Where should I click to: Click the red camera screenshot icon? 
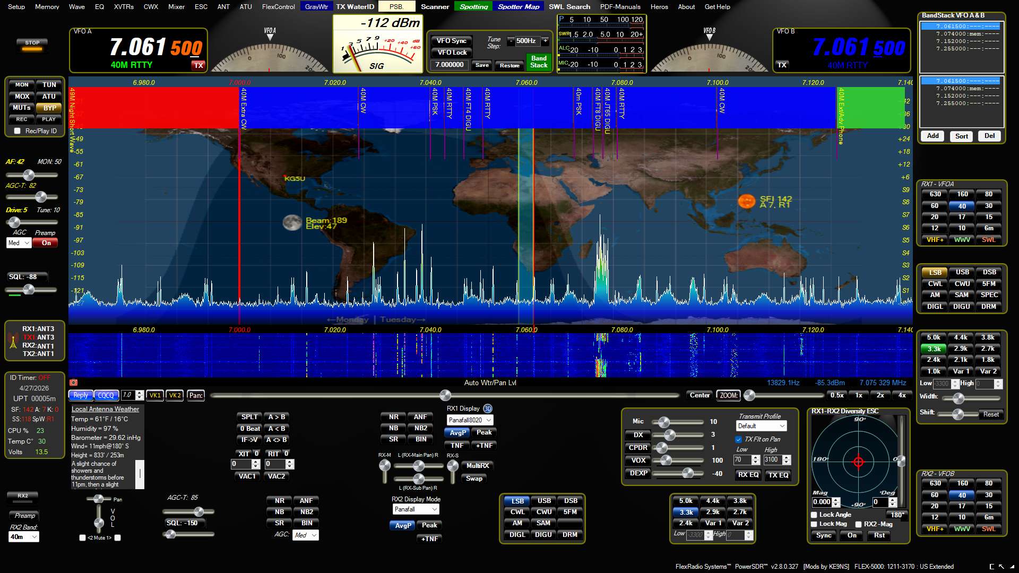[x=74, y=383]
